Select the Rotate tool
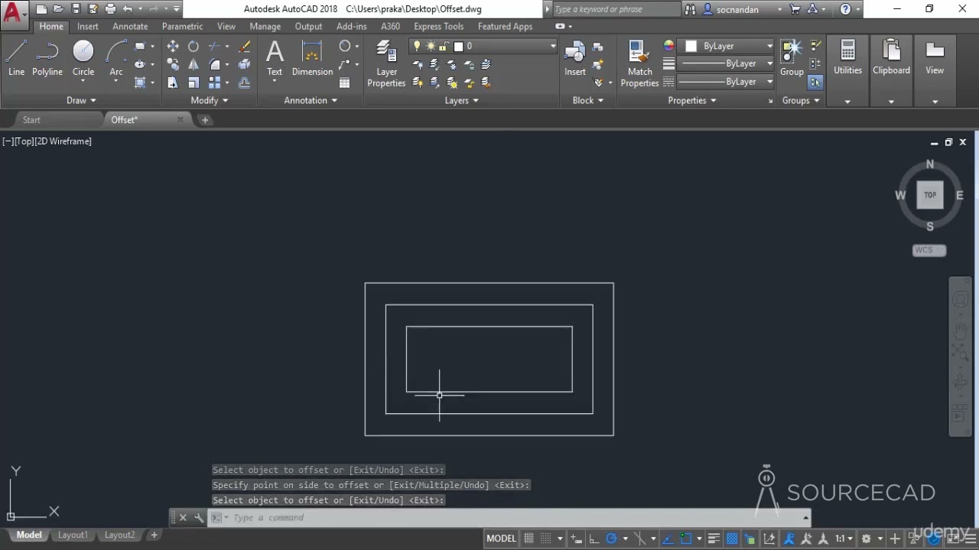The width and height of the screenshot is (979, 550). coord(194,47)
